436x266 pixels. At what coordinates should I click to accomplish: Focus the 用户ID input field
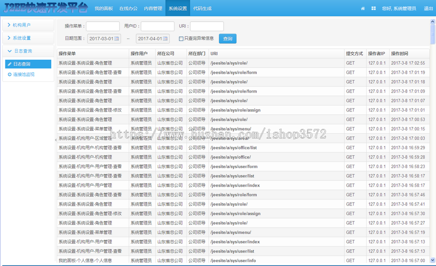157,26
